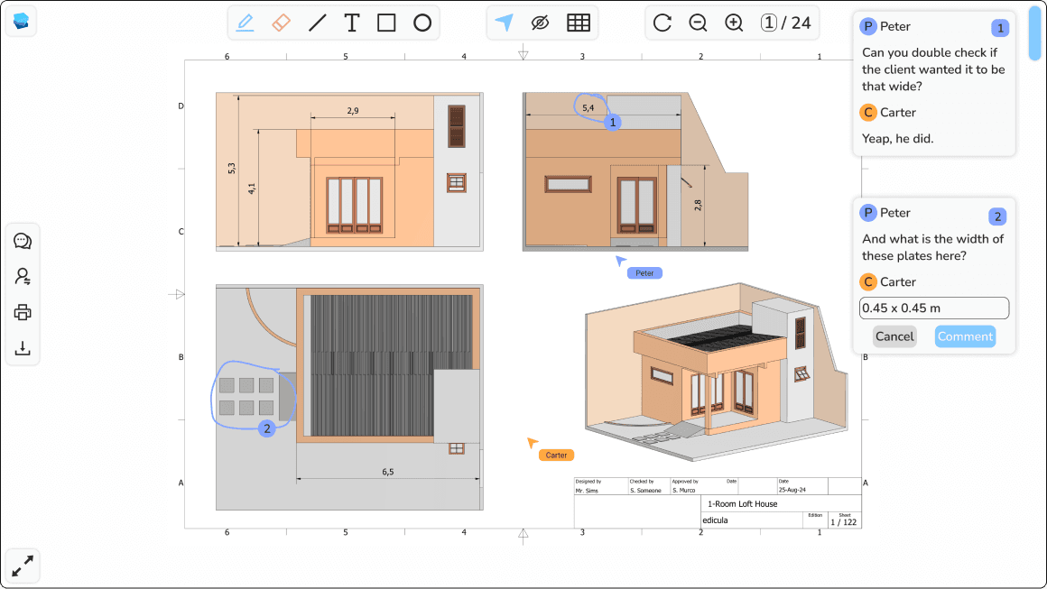The width and height of the screenshot is (1047, 589).
Task: Open the share users icon
Action: (x=23, y=276)
